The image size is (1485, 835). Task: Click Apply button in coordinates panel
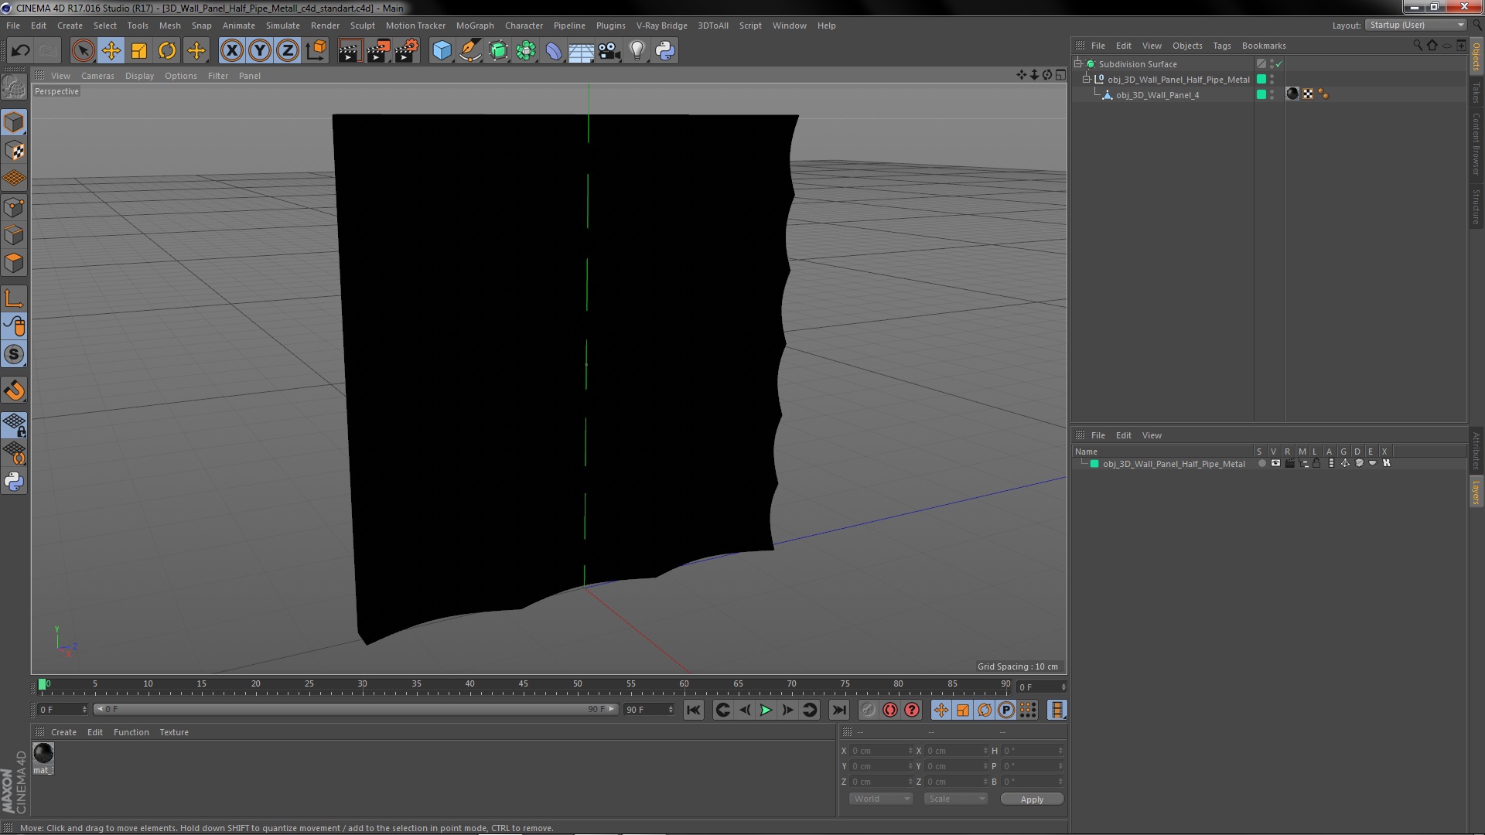pos(1033,799)
